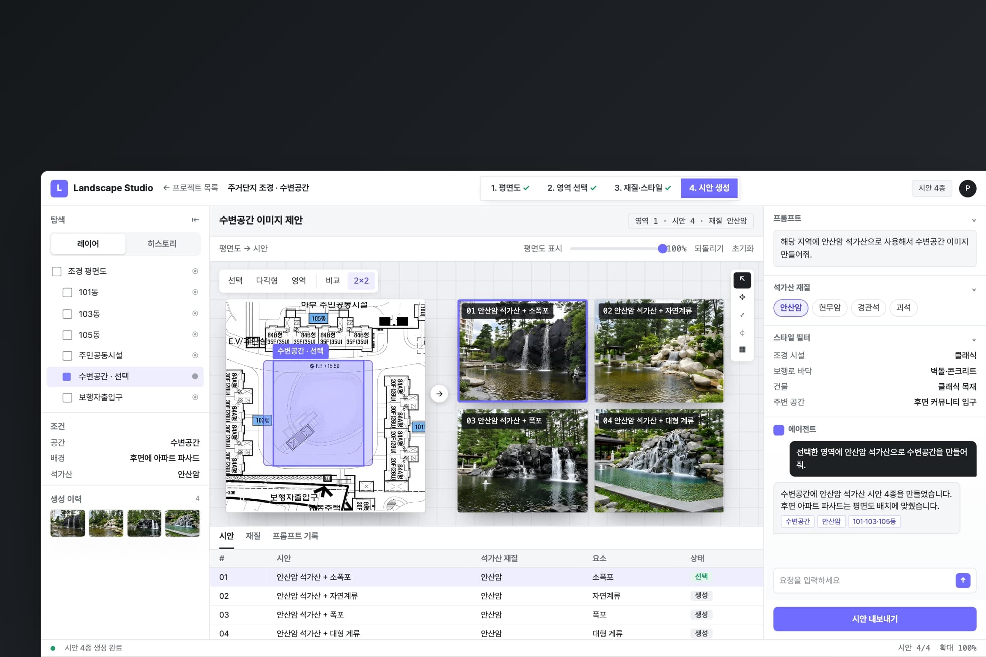Viewport: 986px width, 657px height.
Task: Return via 프로젝트 목록 link
Action: (190, 188)
